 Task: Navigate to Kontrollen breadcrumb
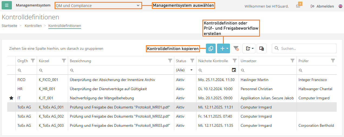[33, 26]
